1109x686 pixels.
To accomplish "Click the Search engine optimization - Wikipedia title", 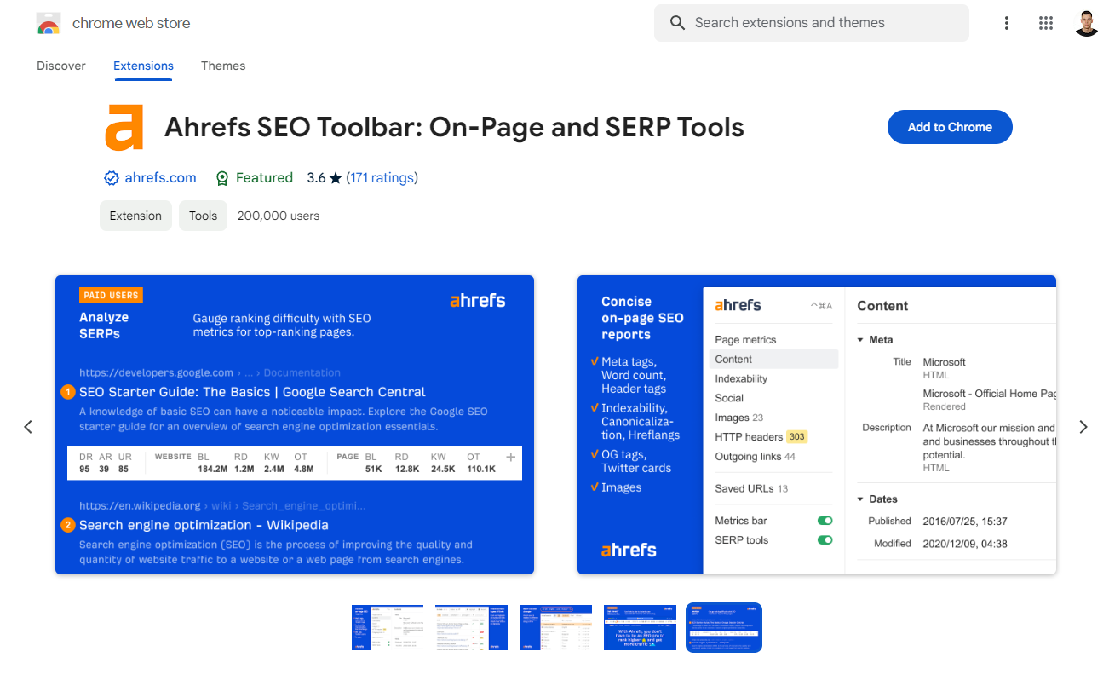I will [x=204, y=525].
